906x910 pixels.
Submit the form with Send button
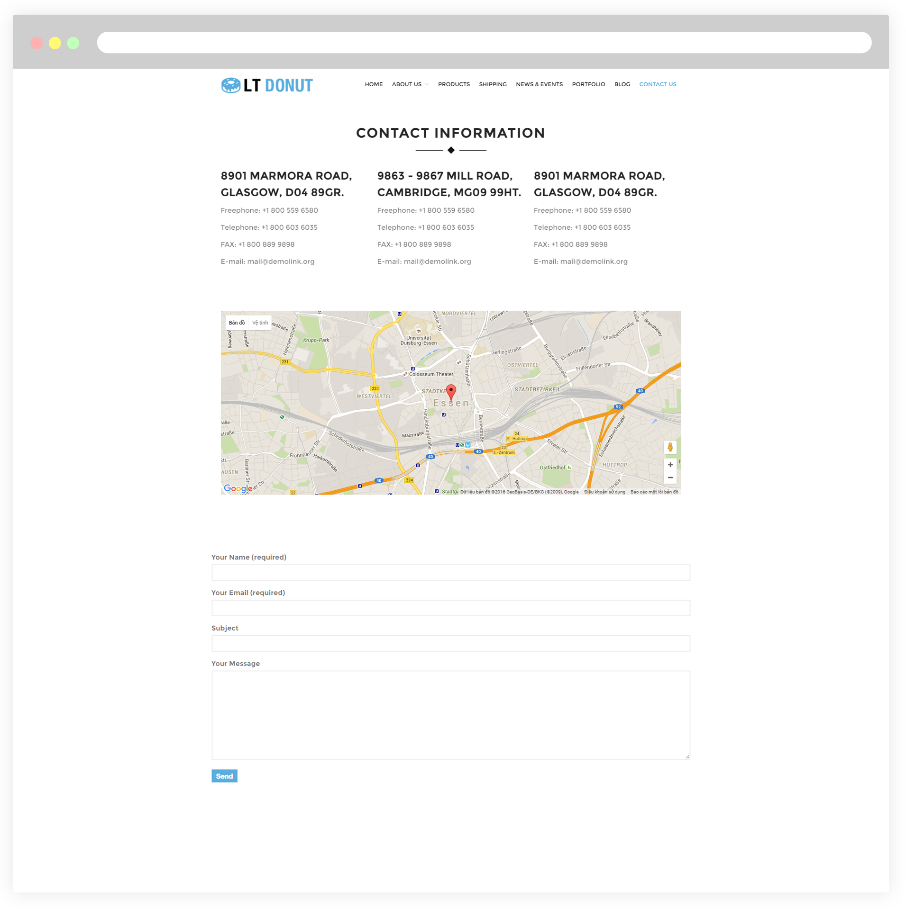click(x=224, y=776)
